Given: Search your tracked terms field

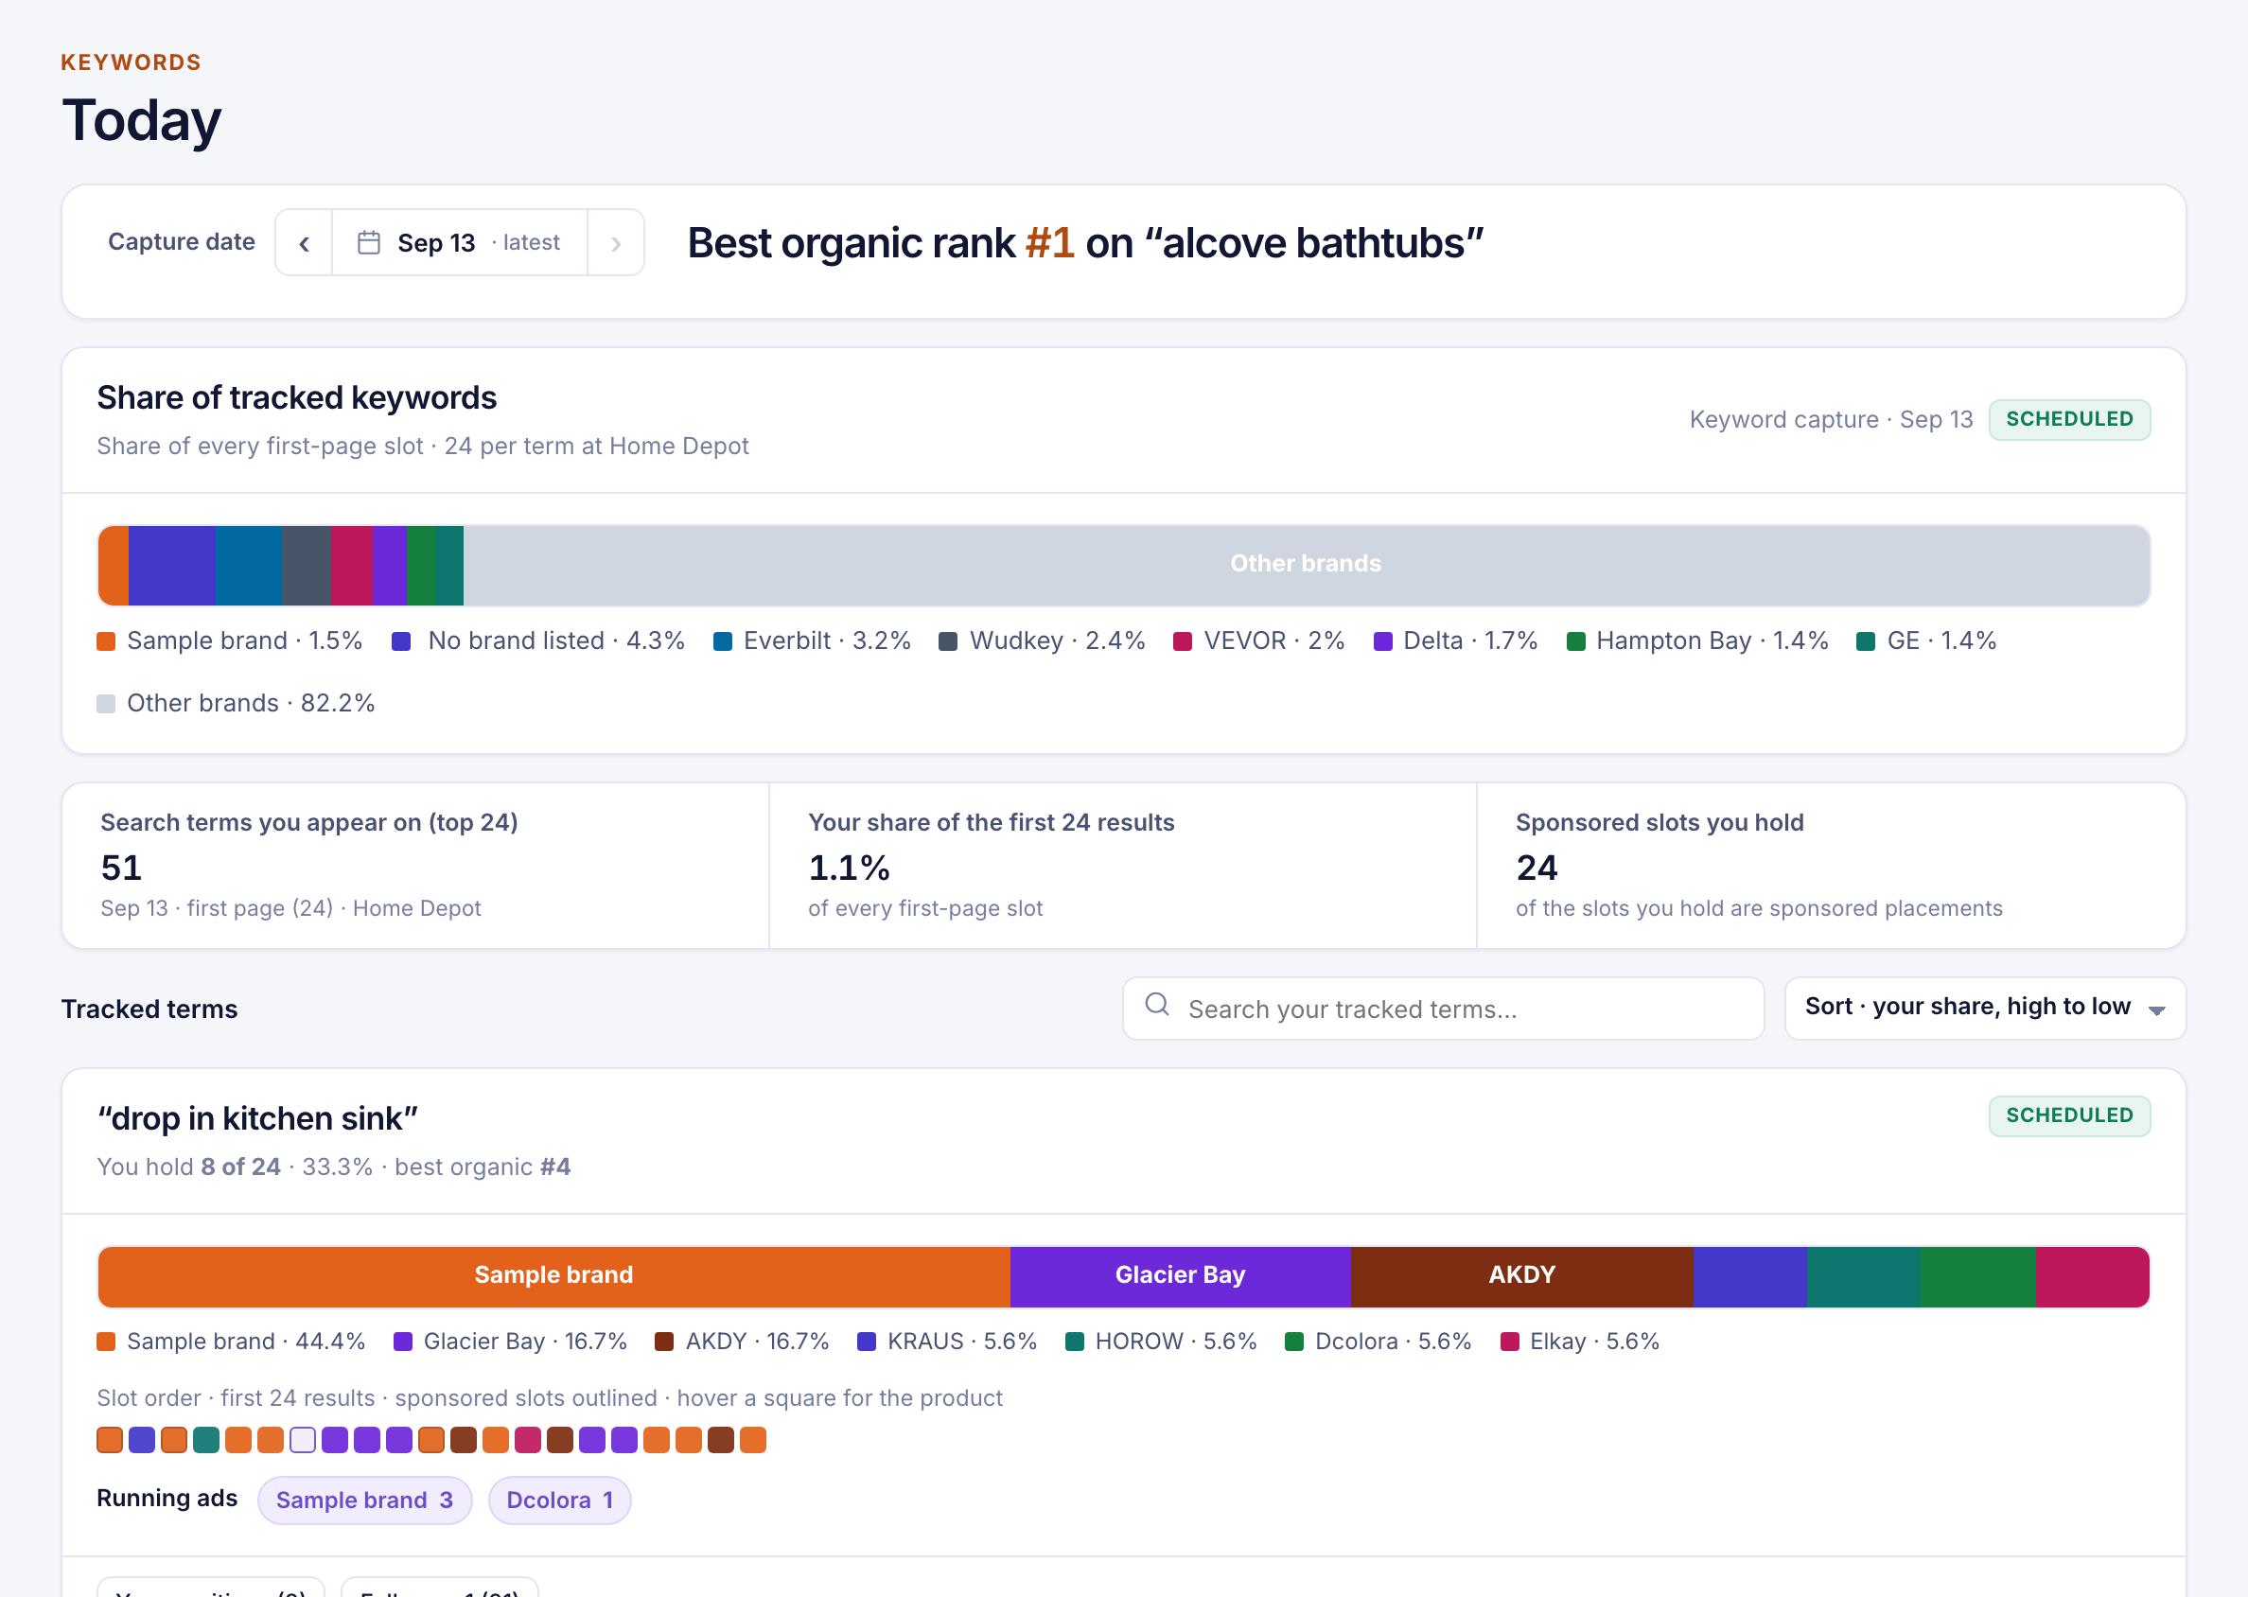Looking at the screenshot, I should (1443, 1008).
